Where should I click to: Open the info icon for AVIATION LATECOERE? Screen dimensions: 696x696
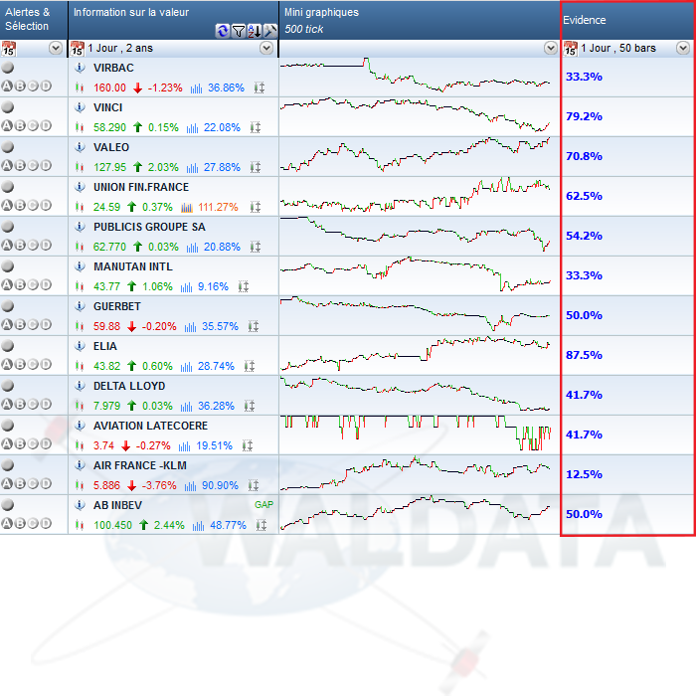point(80,426)
